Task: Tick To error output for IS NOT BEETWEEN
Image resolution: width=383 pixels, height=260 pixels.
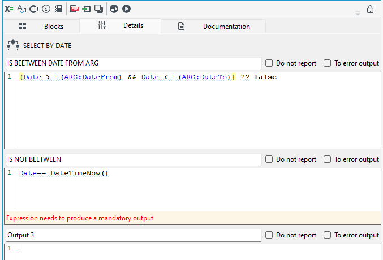Action: coord(327,159)
